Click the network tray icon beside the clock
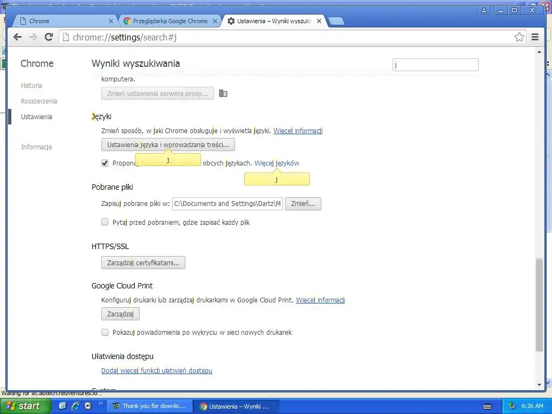This screenshot has width=552, height=414. 512,406
